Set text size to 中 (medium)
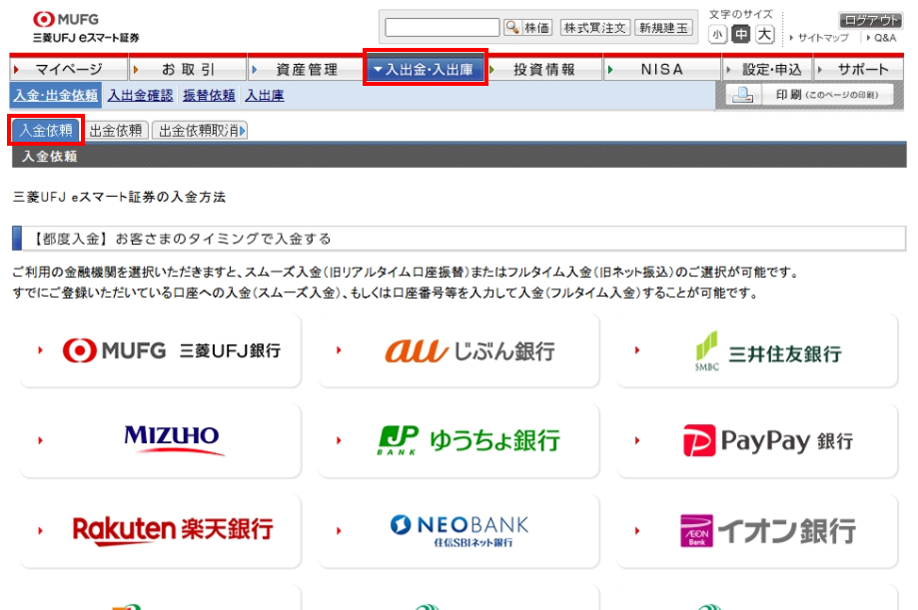The image size is (918, 610). click(x=741, y=35)
